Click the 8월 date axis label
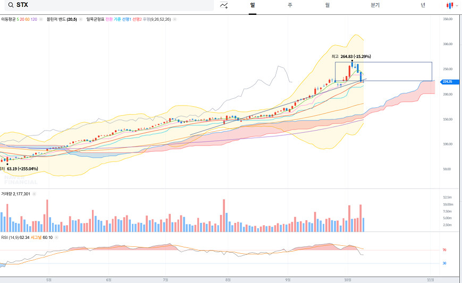 (228, 280)
